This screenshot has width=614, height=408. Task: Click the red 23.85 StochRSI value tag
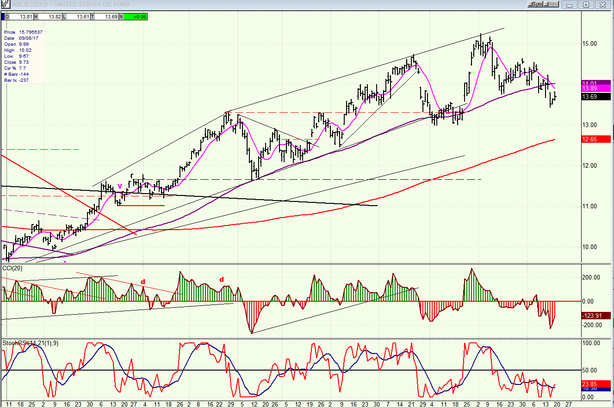[x=596, y=383]
